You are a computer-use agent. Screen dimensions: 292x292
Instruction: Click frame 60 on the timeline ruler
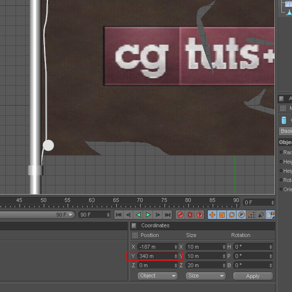coord(92,200)
